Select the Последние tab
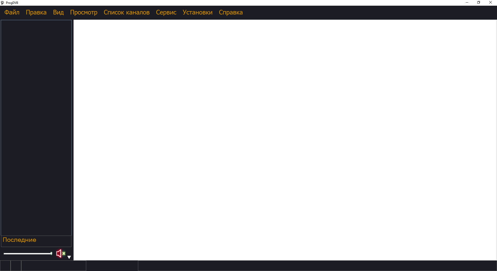 (19, 240)
